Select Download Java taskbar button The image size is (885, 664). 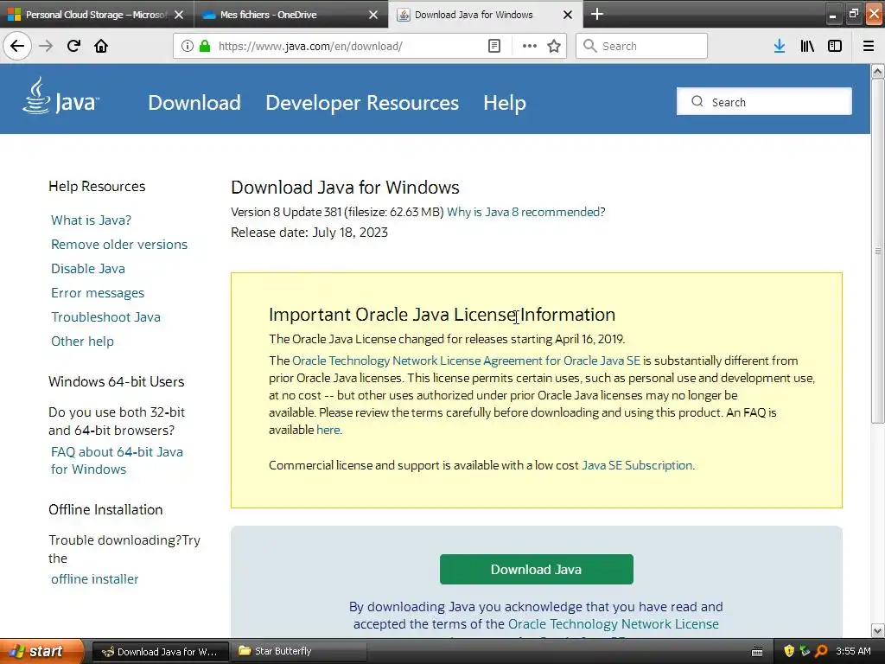(160, 652)
